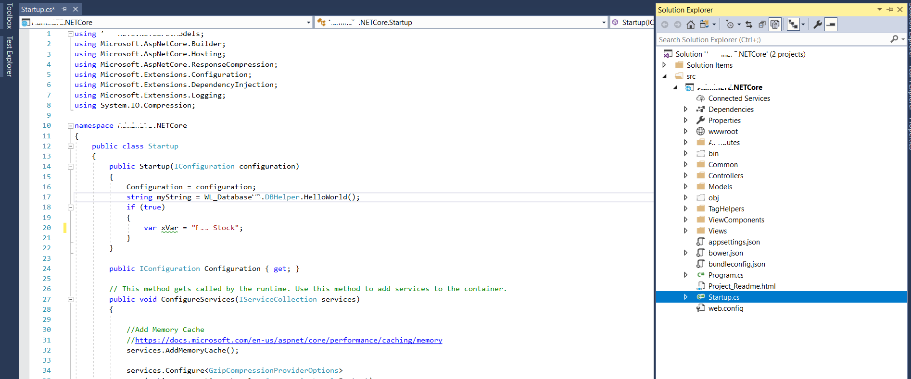The height and width of the screenshot is (379, 911).
Task: Open the NETCore.Startup class dropdown
Action: click(x=604, y=23)
